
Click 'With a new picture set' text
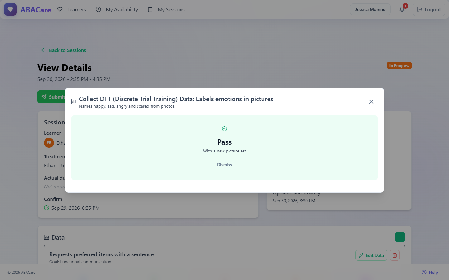[x=224, y=151]
